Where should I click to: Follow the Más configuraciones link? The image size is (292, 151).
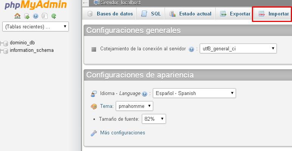coord(123,133)
